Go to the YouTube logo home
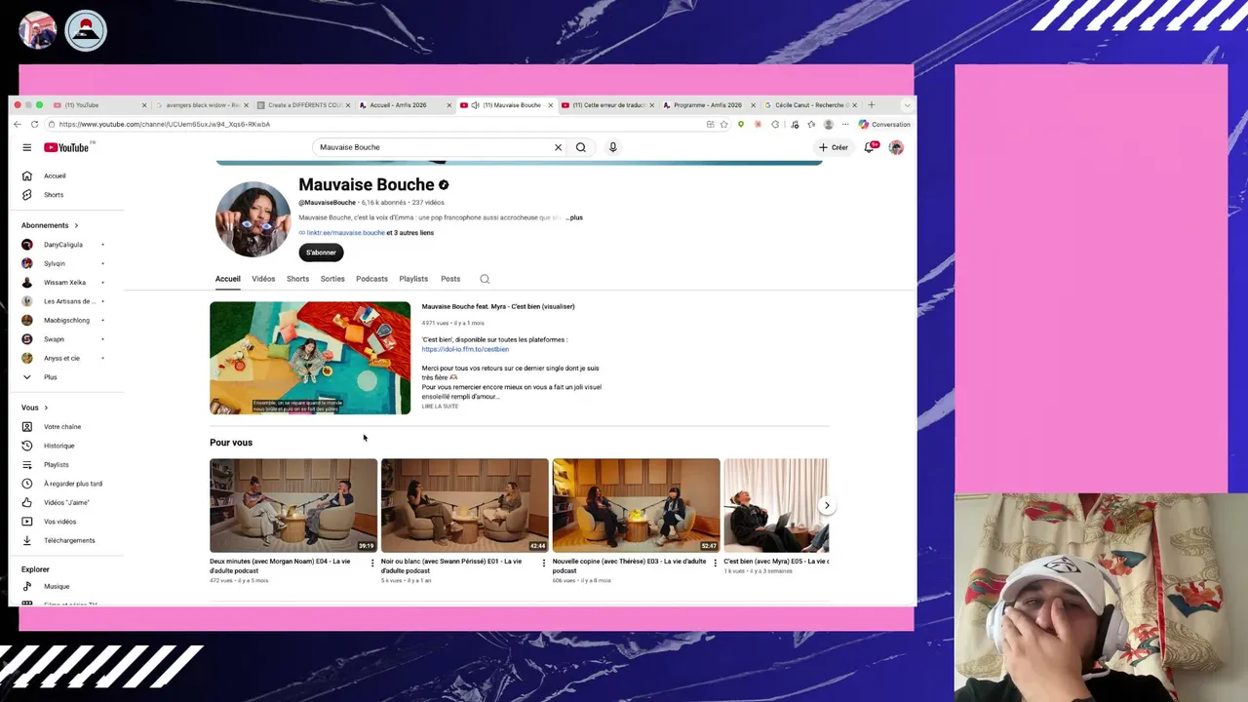This screenshot has height=702, width=1248. coord(66,147)
